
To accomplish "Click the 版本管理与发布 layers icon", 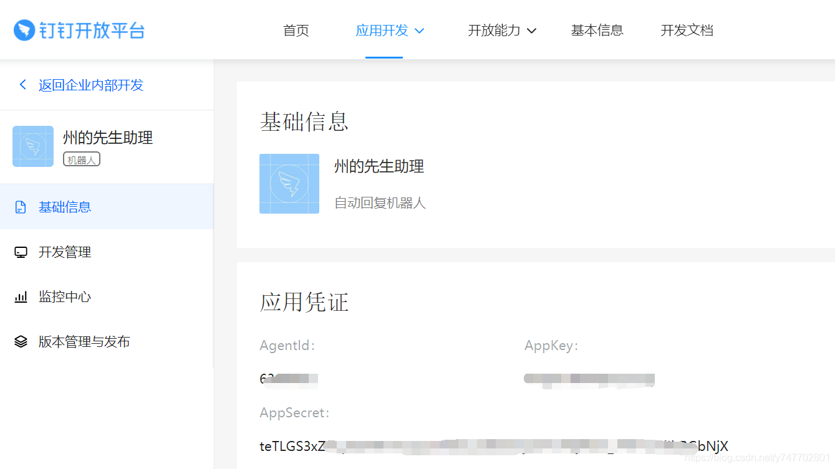I will (x=21, y=341).
